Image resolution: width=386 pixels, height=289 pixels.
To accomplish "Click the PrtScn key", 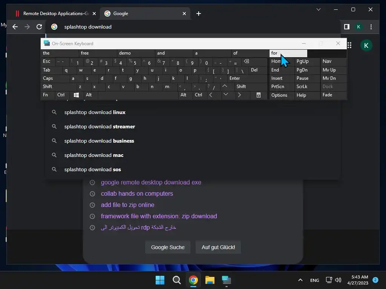I will click(282, 87).
